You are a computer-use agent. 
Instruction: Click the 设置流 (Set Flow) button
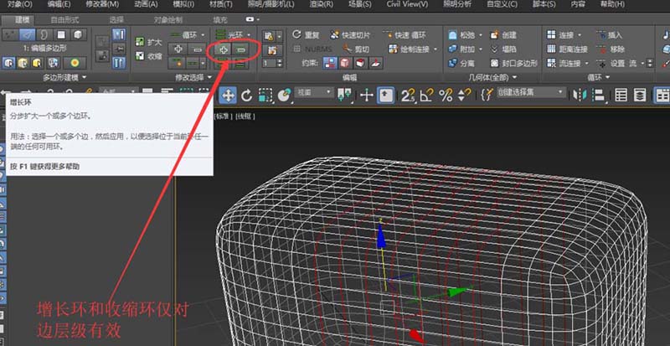click(x=616, y=64)
